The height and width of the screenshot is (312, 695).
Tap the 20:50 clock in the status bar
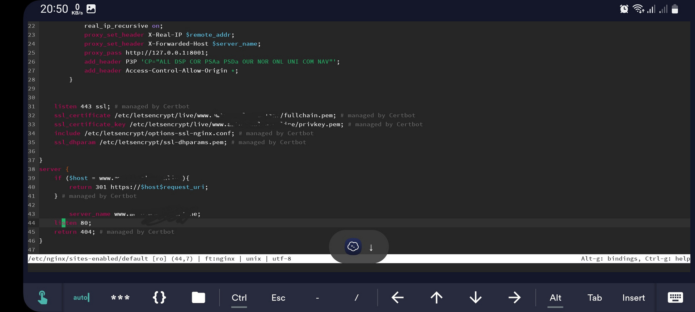coord(54,9)
